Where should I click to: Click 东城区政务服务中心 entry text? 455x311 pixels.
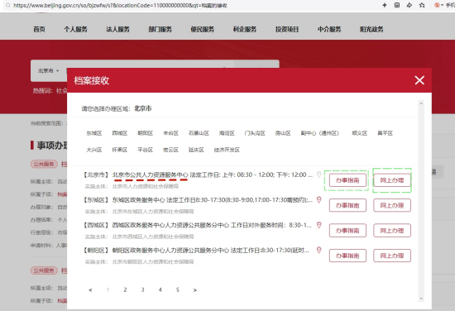coord(138,200)
